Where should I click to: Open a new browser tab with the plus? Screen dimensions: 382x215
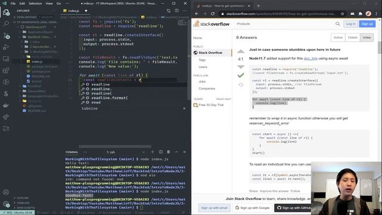[x=258, y=6]
